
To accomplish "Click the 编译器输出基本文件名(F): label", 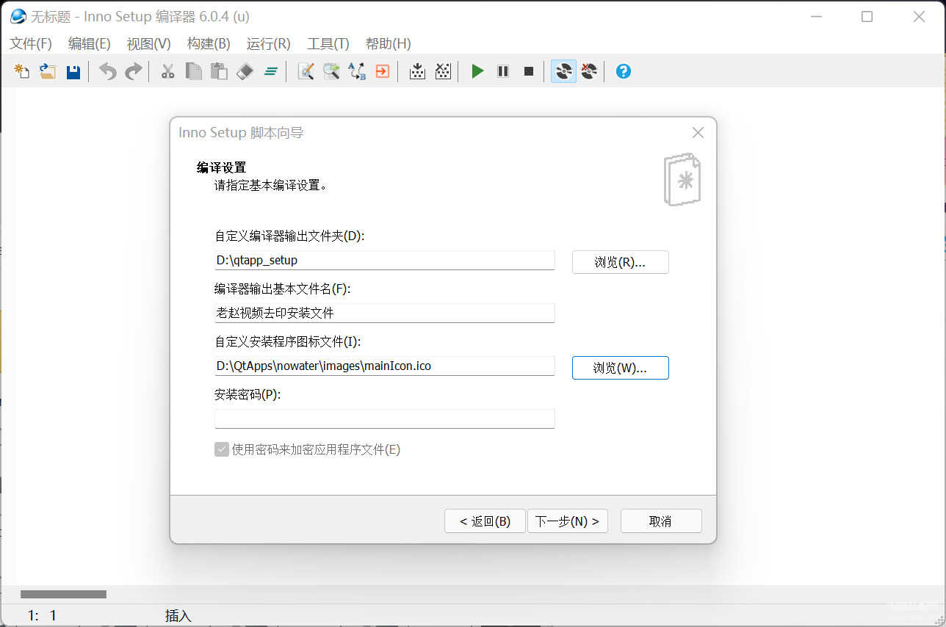I will pos(283,289).
